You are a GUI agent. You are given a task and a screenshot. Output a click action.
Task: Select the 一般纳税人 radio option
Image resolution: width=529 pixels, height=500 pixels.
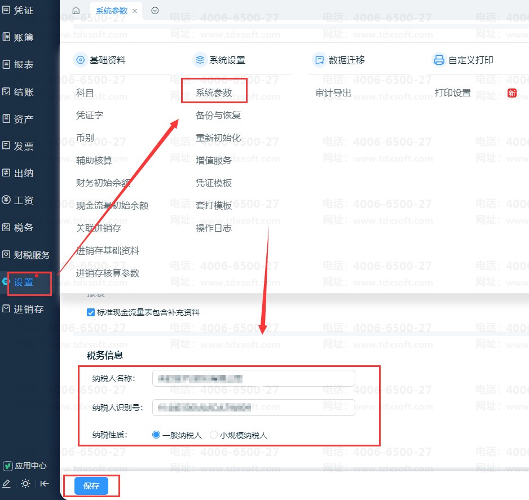(x=156, y=435)
